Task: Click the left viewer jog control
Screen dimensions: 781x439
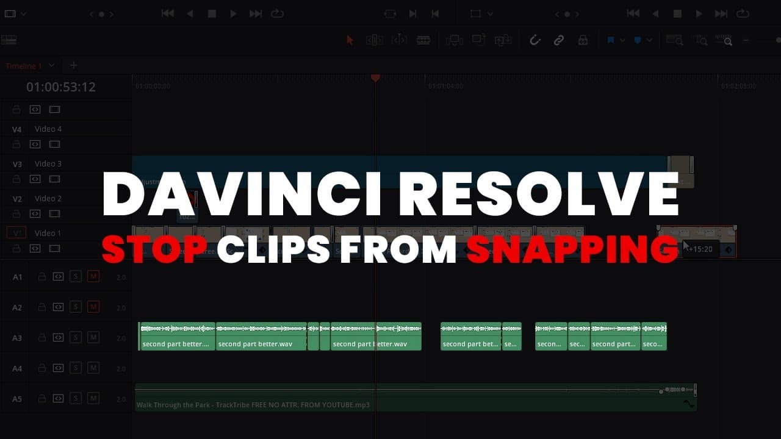Action: (101, 13)
